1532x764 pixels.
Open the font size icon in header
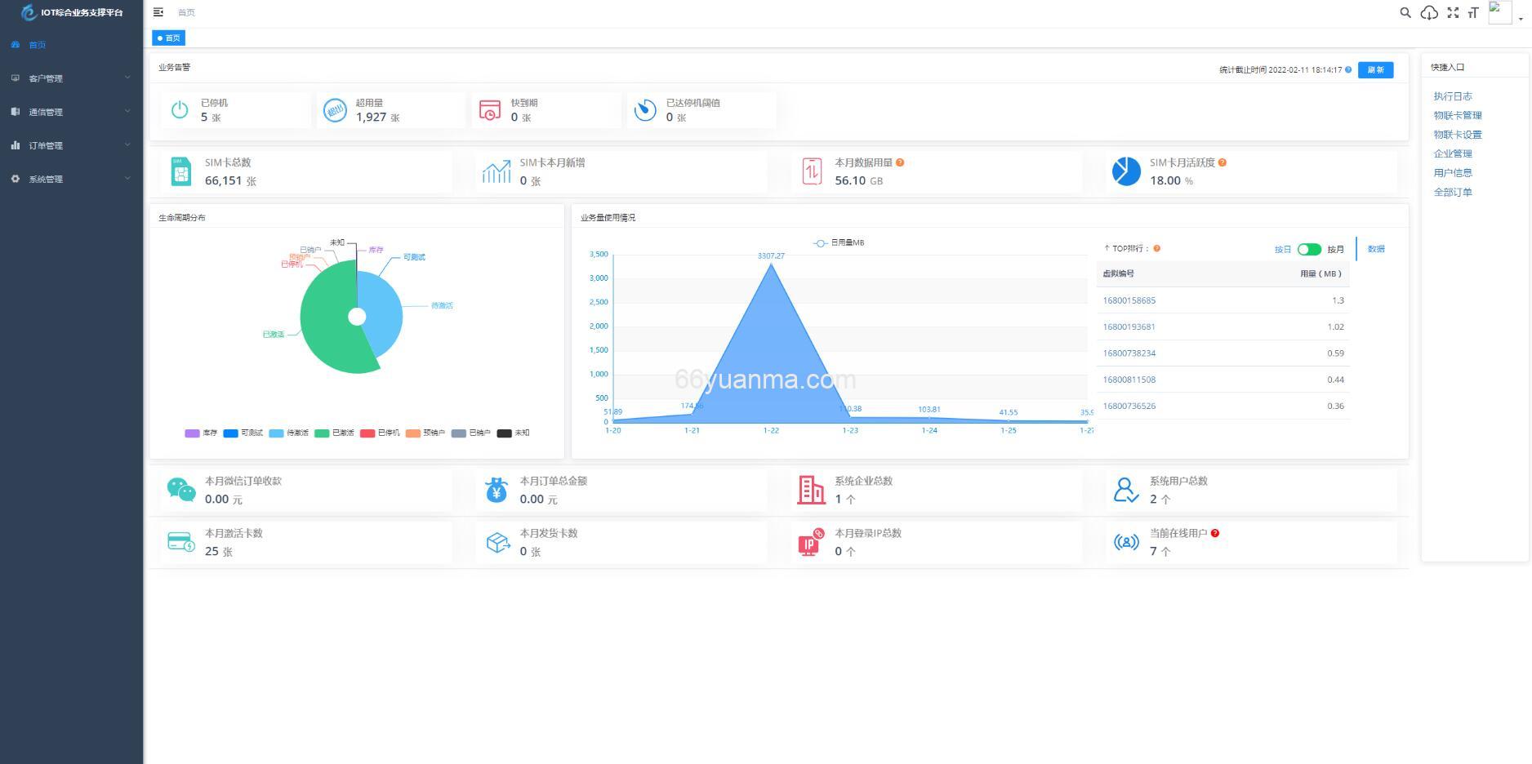tap(1473, 12)
